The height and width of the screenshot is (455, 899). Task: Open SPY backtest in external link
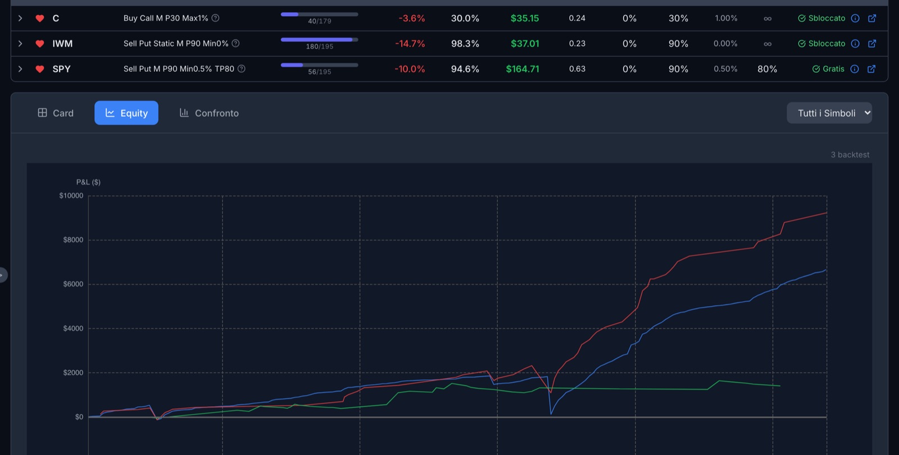(871, 69)
